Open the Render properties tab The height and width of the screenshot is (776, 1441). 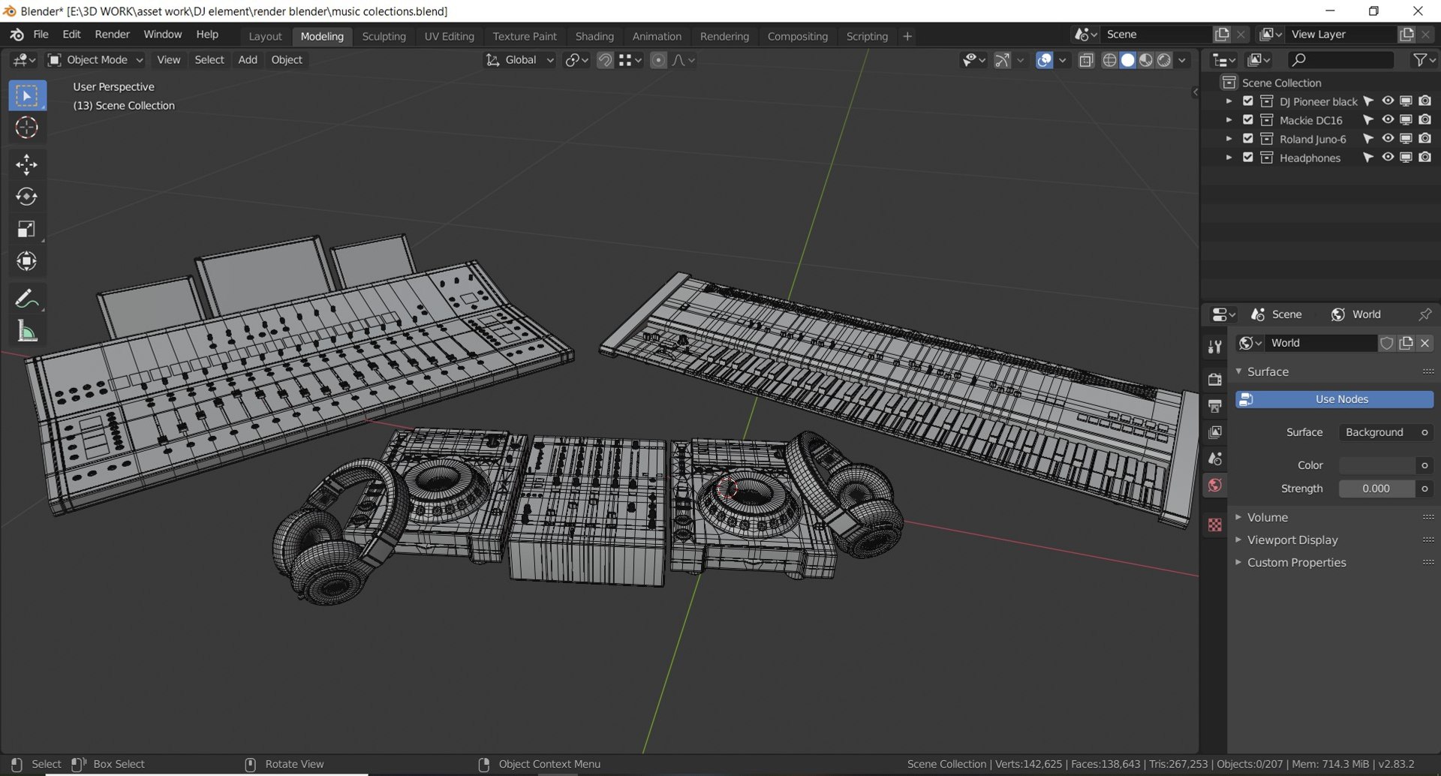pos(1215,380)
